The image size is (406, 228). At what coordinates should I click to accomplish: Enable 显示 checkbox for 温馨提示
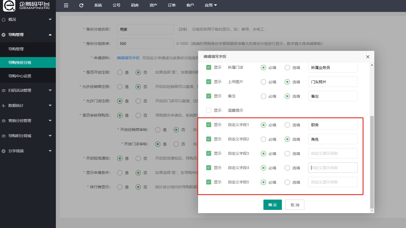click(209, 110)
